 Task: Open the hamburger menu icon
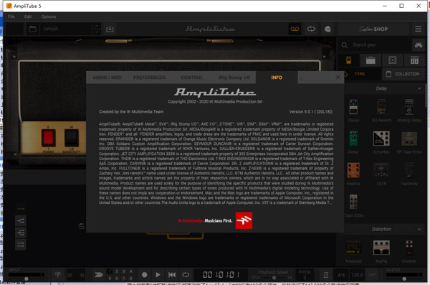[419, 29]
